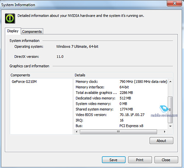Select the Bus row
Screen dimensions: 184x168
click(x=121, y=126)
